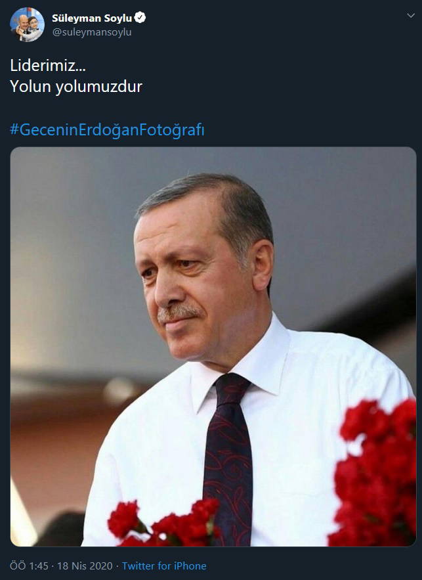Open the #GeceninErdoğanFotoğrafı hashtag

107,130
